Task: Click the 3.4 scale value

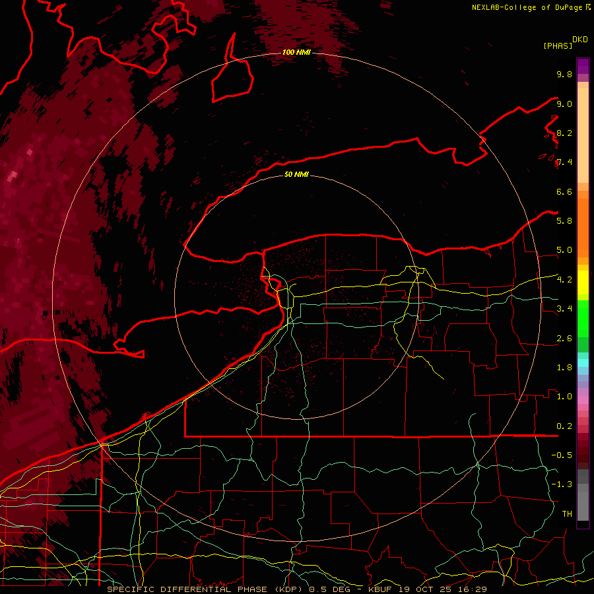Action: pyautogui.click(x=564, y=308)
